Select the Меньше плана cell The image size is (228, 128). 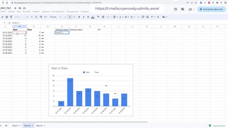coord(62,30)
